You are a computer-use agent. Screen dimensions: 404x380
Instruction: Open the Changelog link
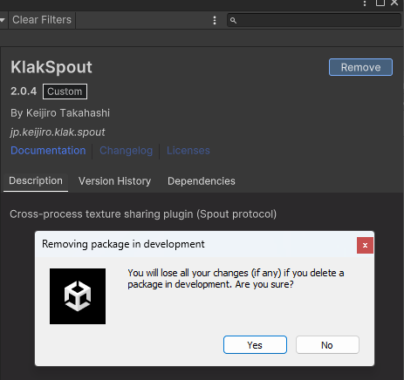(127, 151)
